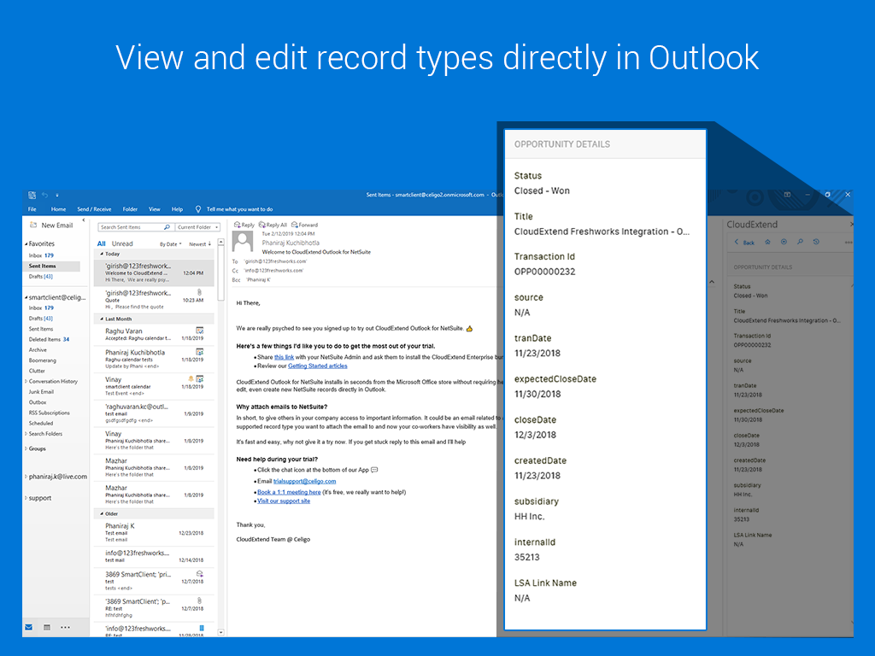This screenshot has width=875, height=656.
Task: Collapse the Favorites section
Action: tap(26, 243)
